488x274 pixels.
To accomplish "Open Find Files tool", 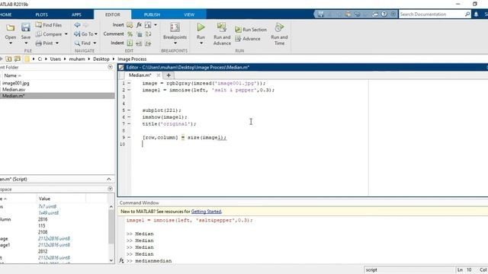I will pos(49,25).
